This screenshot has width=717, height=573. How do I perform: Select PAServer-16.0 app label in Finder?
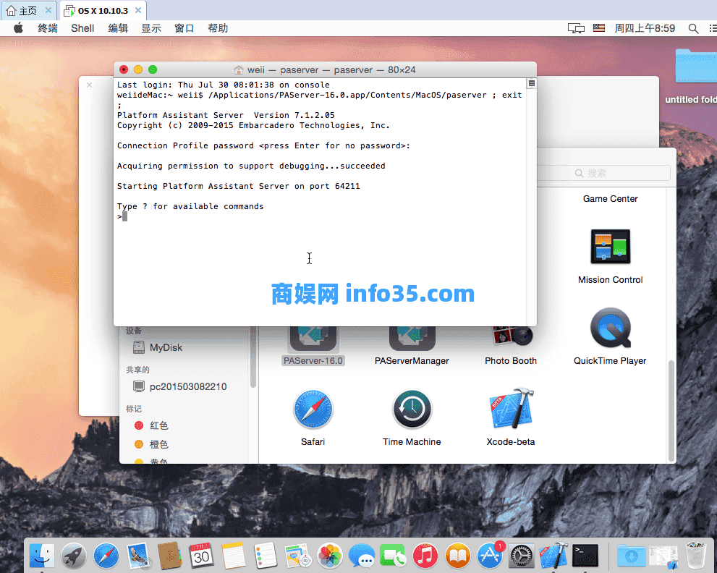pyautogui.click(x=313, y=361)
